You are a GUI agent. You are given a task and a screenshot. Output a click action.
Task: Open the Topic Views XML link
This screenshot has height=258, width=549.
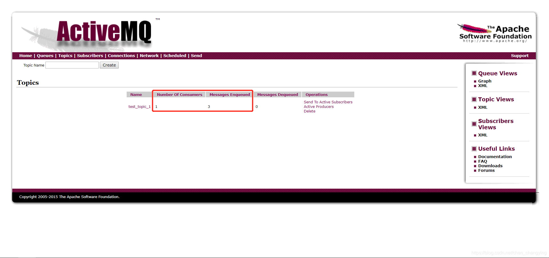pyautogui.click(x=483, y=107)
